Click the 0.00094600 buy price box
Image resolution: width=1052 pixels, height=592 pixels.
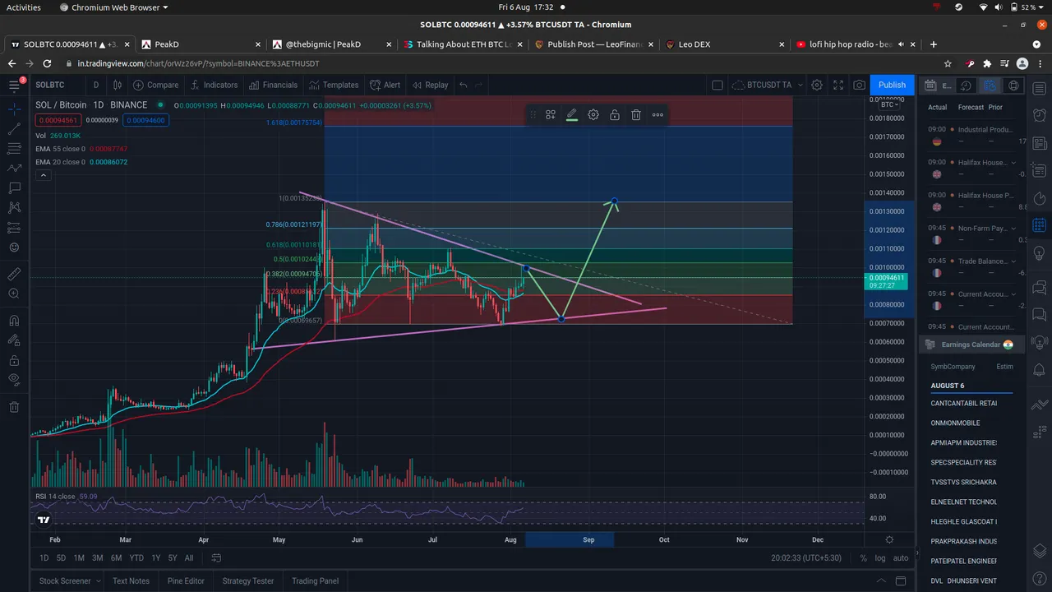pyautogui.click(x=146, y=120)
